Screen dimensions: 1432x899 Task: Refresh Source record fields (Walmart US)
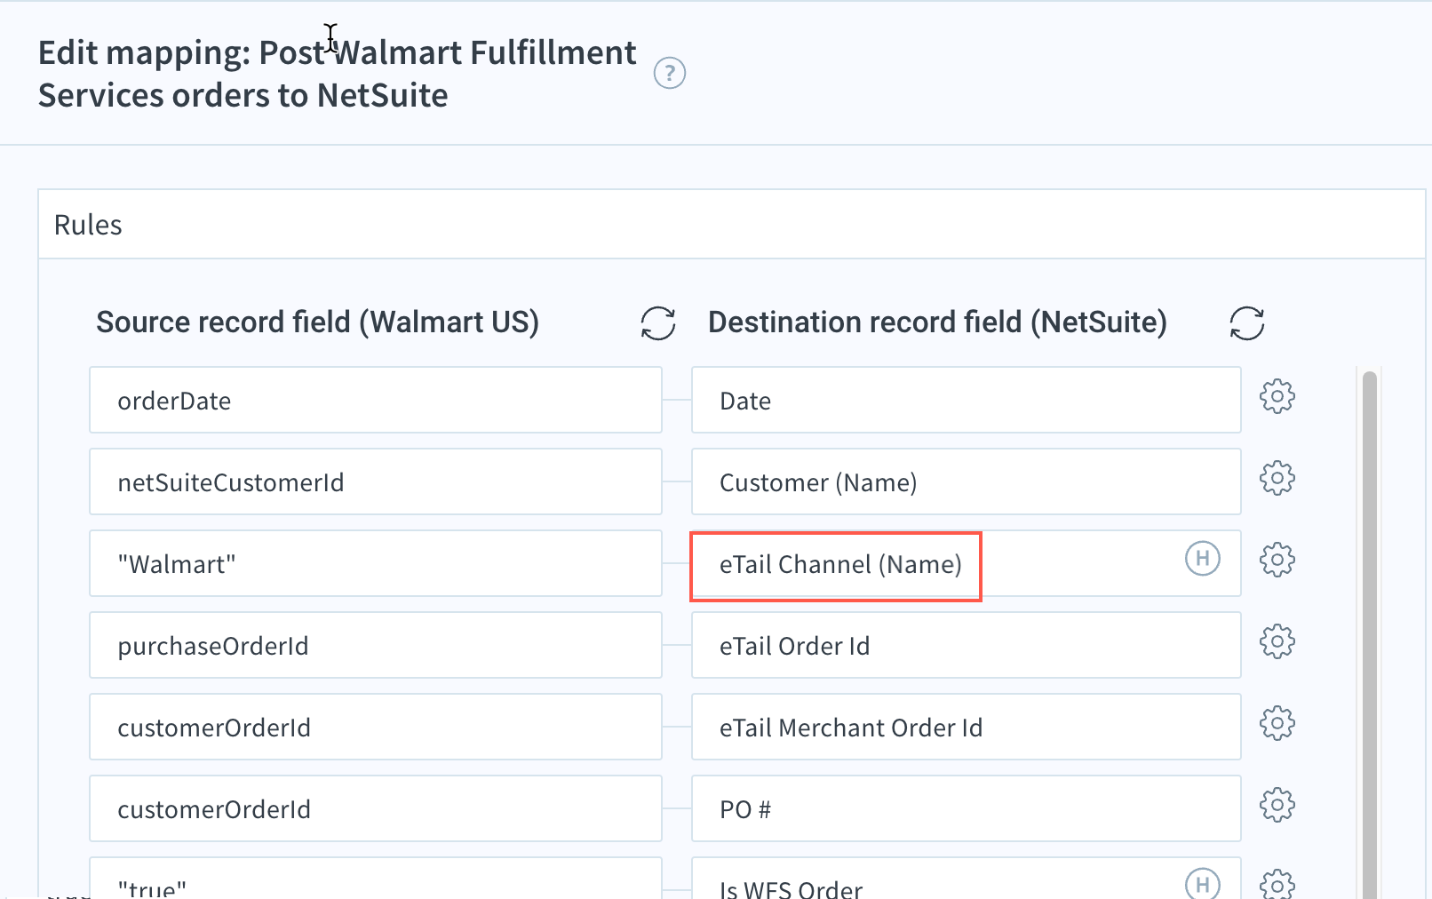point(658,323)
